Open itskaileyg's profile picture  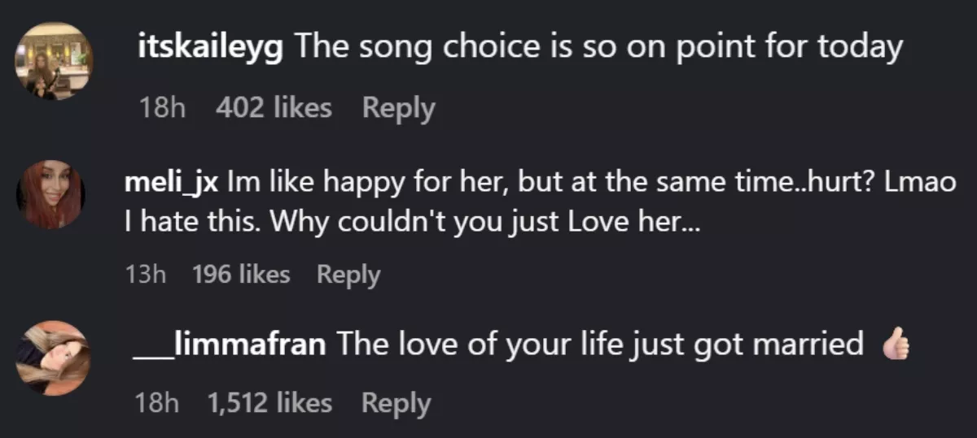(55, 62)
